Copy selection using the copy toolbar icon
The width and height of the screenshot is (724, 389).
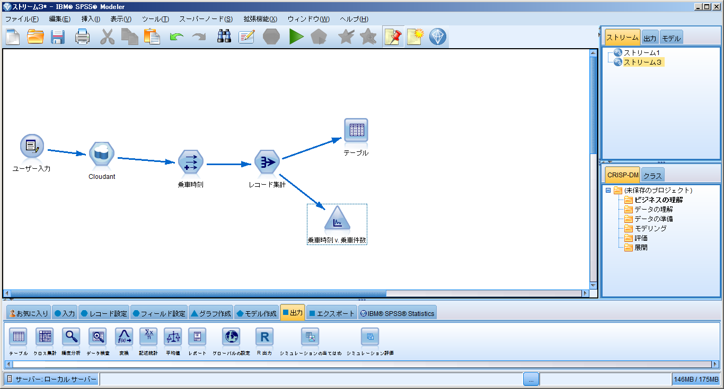[x=129, y=37]
